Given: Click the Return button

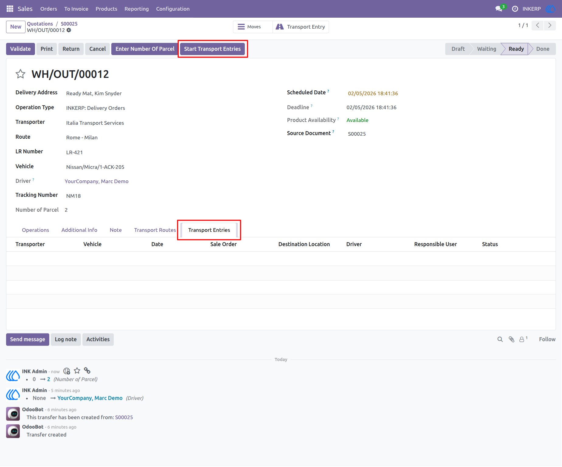Looking at the screenshot, I should 71,49.
